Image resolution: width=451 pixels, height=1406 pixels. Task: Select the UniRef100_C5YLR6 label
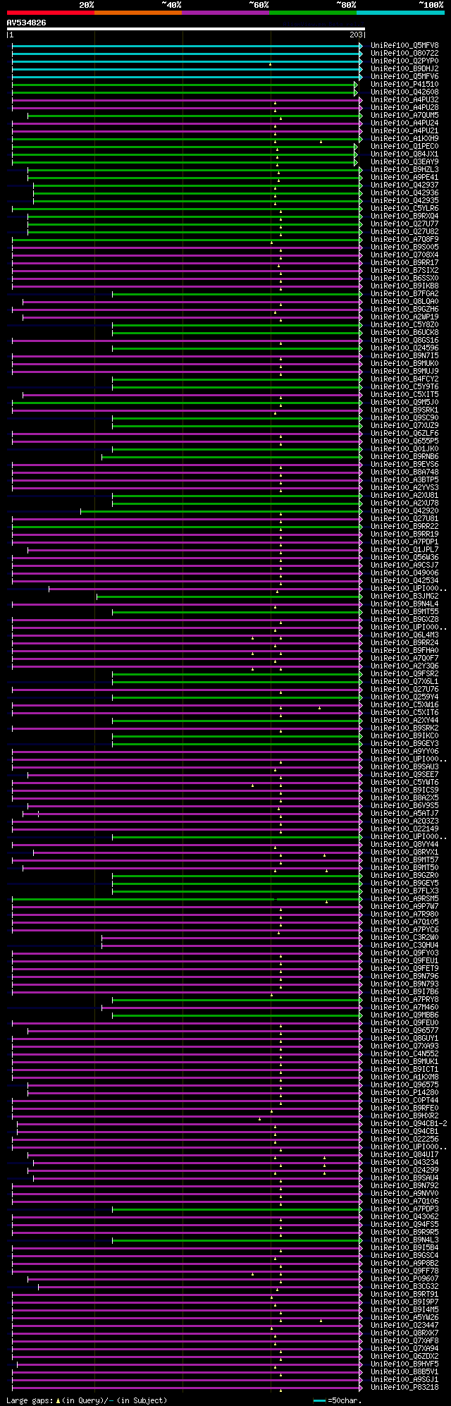(x=404, y=209)
